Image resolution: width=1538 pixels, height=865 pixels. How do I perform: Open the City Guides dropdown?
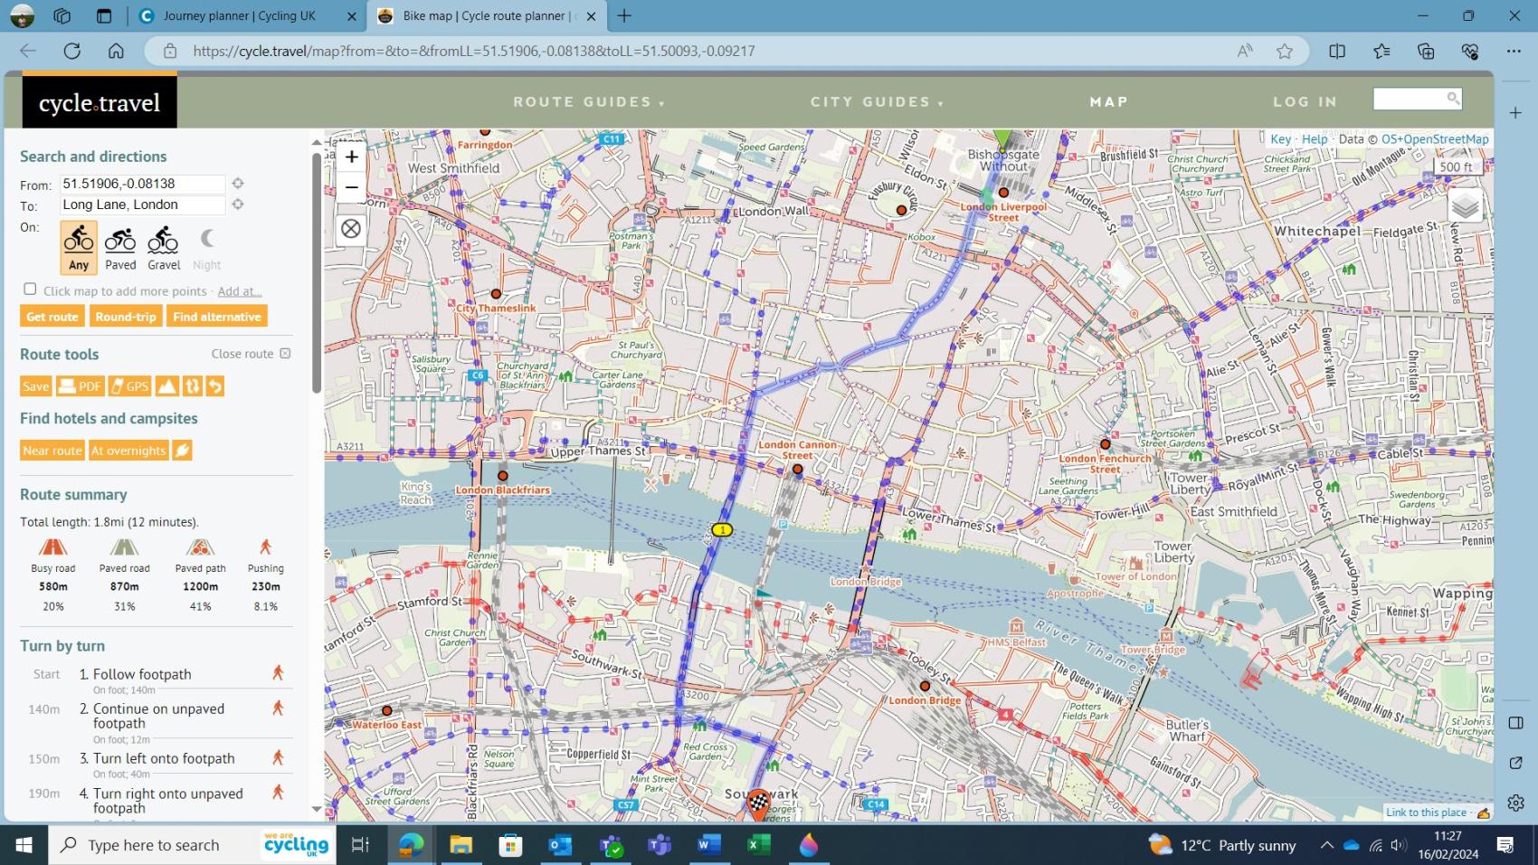pos(873,101)
